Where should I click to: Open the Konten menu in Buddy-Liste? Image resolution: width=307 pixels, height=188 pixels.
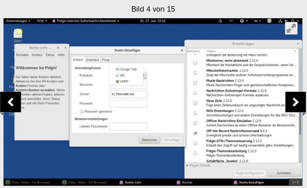(37, 55)
